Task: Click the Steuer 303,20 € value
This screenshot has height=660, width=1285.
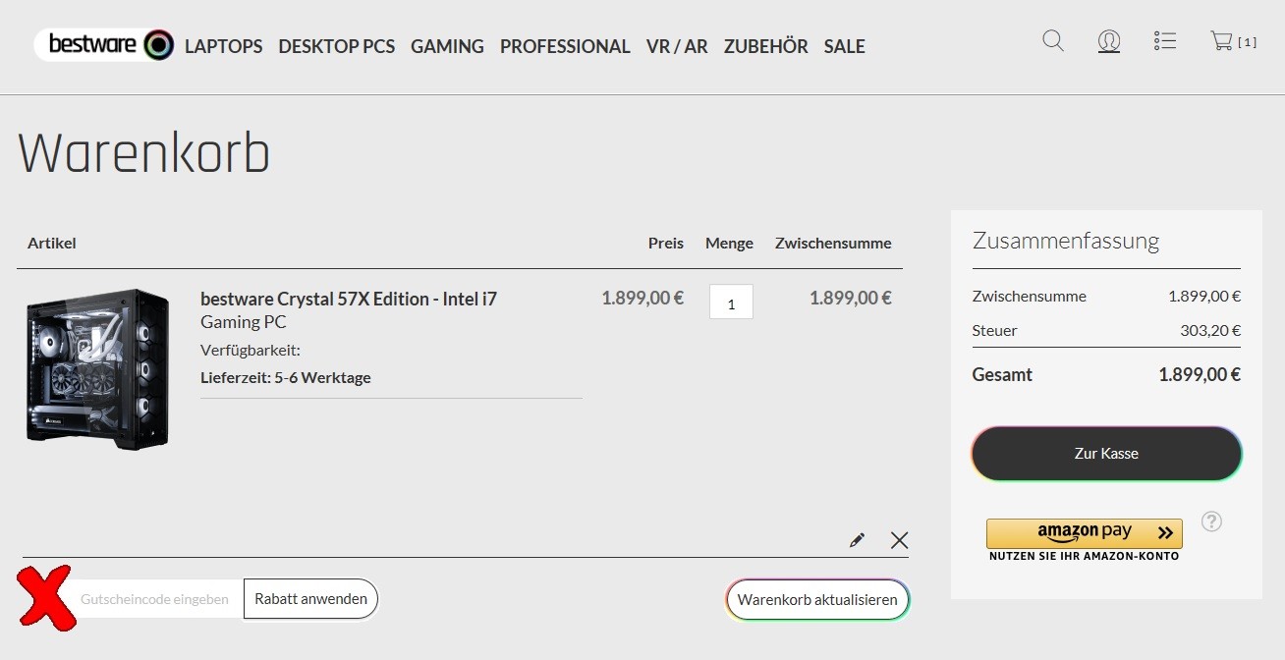Action: [x=1210, y=330]
